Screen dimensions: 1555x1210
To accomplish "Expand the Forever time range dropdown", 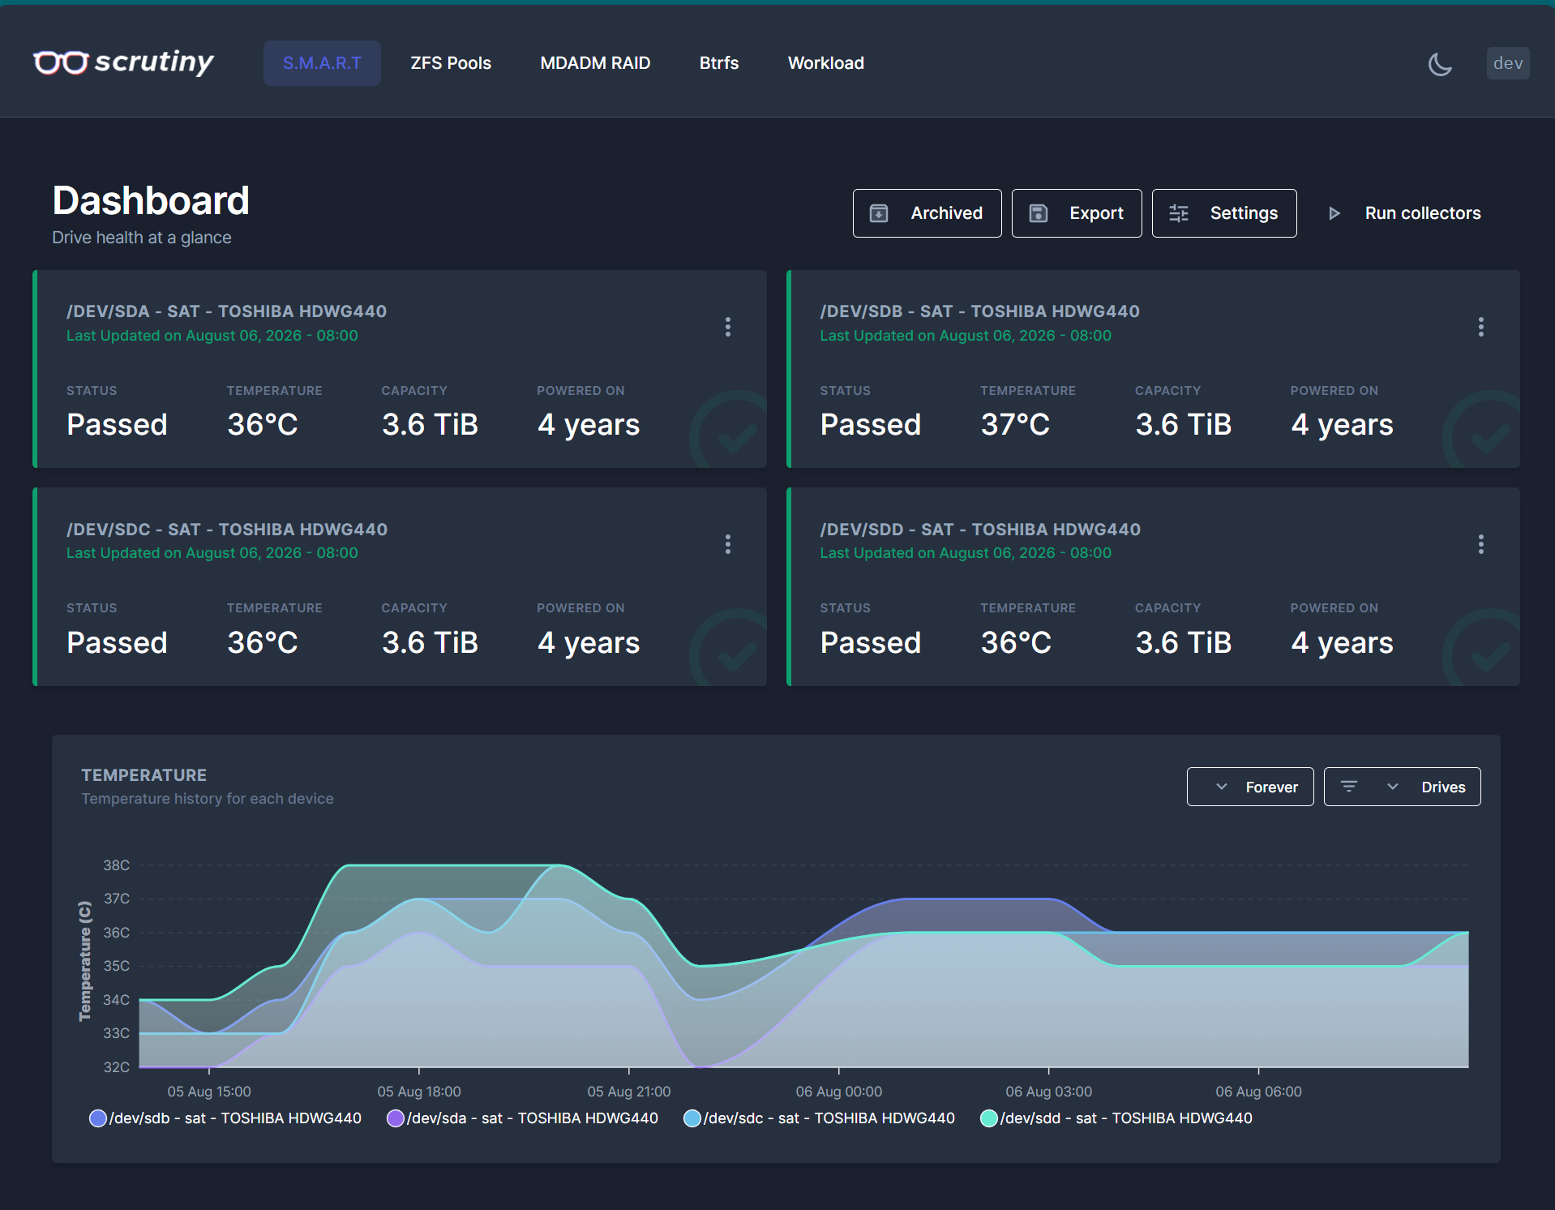I will (1250, 787).
